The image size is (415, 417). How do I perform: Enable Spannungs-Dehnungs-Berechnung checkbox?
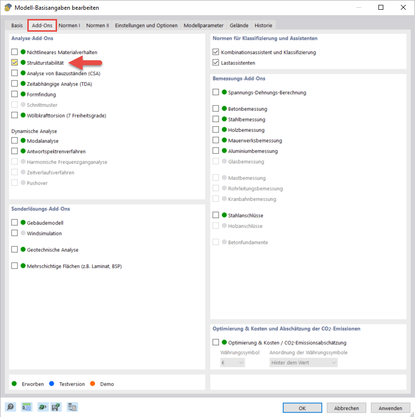click(216, 92)
